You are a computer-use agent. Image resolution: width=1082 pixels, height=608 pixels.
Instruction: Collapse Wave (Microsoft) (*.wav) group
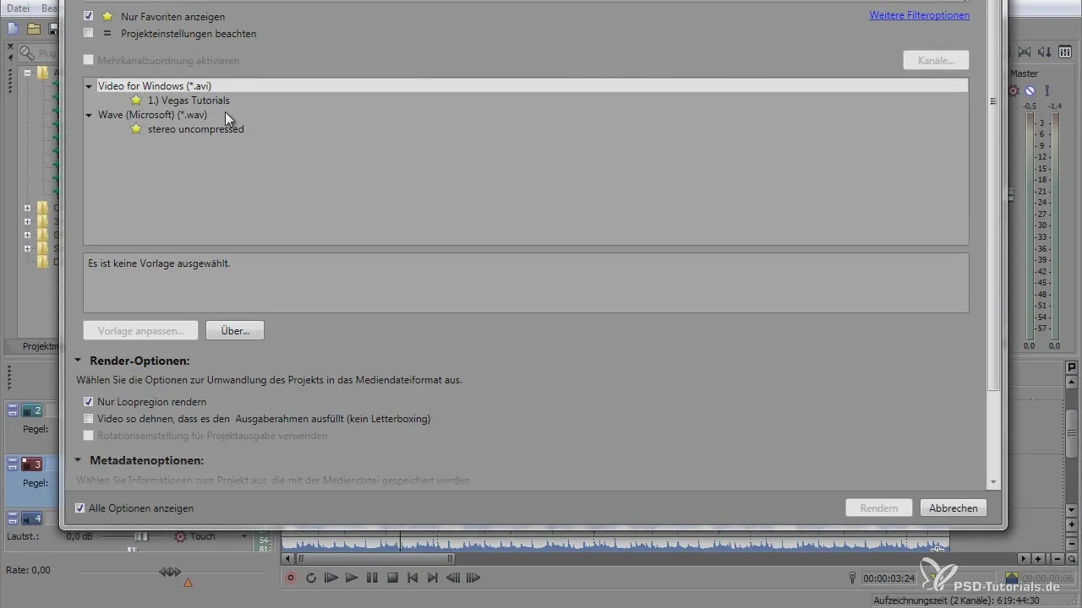89,115
